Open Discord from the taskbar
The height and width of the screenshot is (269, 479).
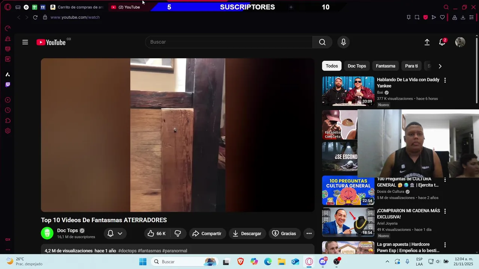(323, 262)
